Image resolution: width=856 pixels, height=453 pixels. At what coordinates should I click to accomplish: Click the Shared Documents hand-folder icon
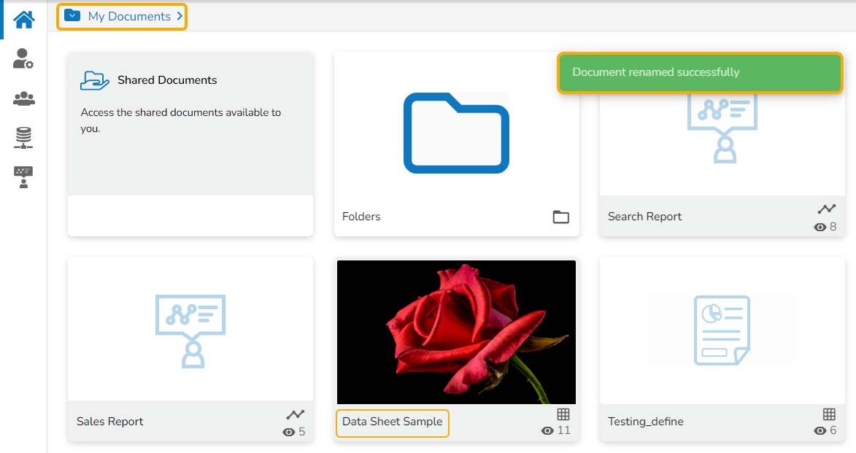tap(95, 80)
